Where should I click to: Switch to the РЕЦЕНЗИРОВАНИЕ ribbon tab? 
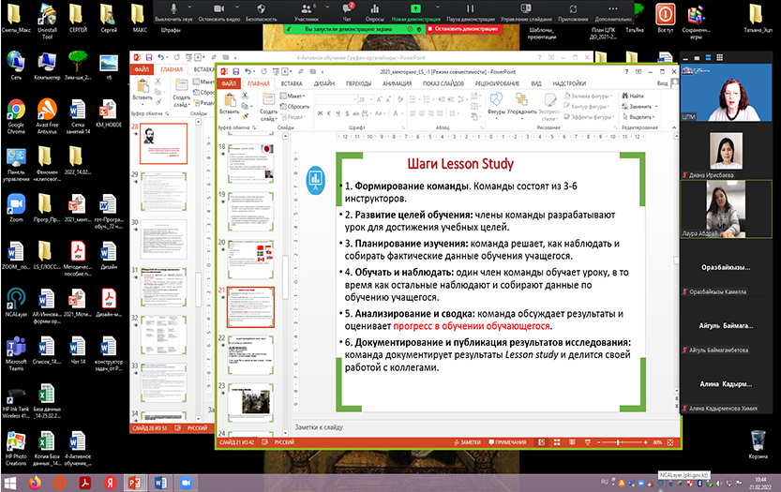tap(497, 82)
